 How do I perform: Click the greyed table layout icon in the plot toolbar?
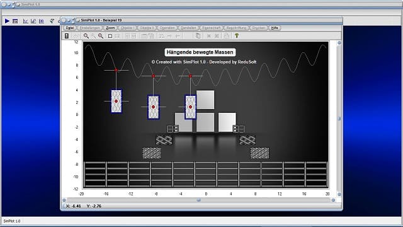coord(144,36)
